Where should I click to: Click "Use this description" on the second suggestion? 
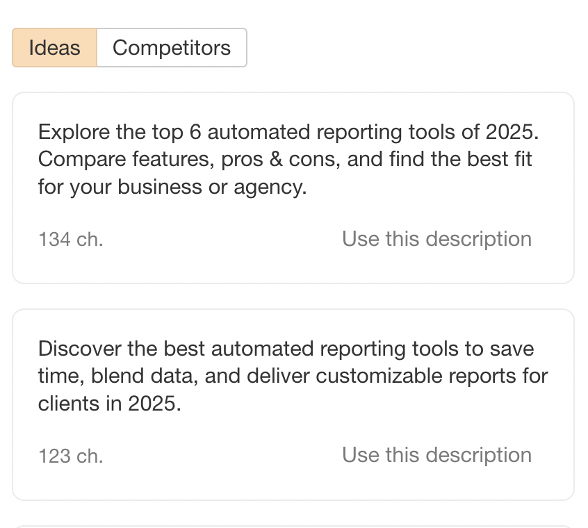(436, 455)
